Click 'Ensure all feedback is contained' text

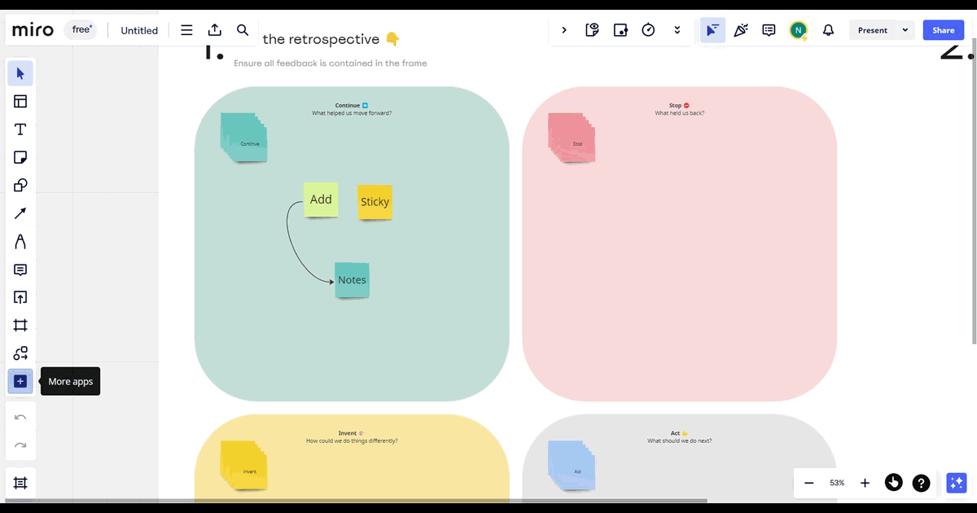tap(331, 63)
